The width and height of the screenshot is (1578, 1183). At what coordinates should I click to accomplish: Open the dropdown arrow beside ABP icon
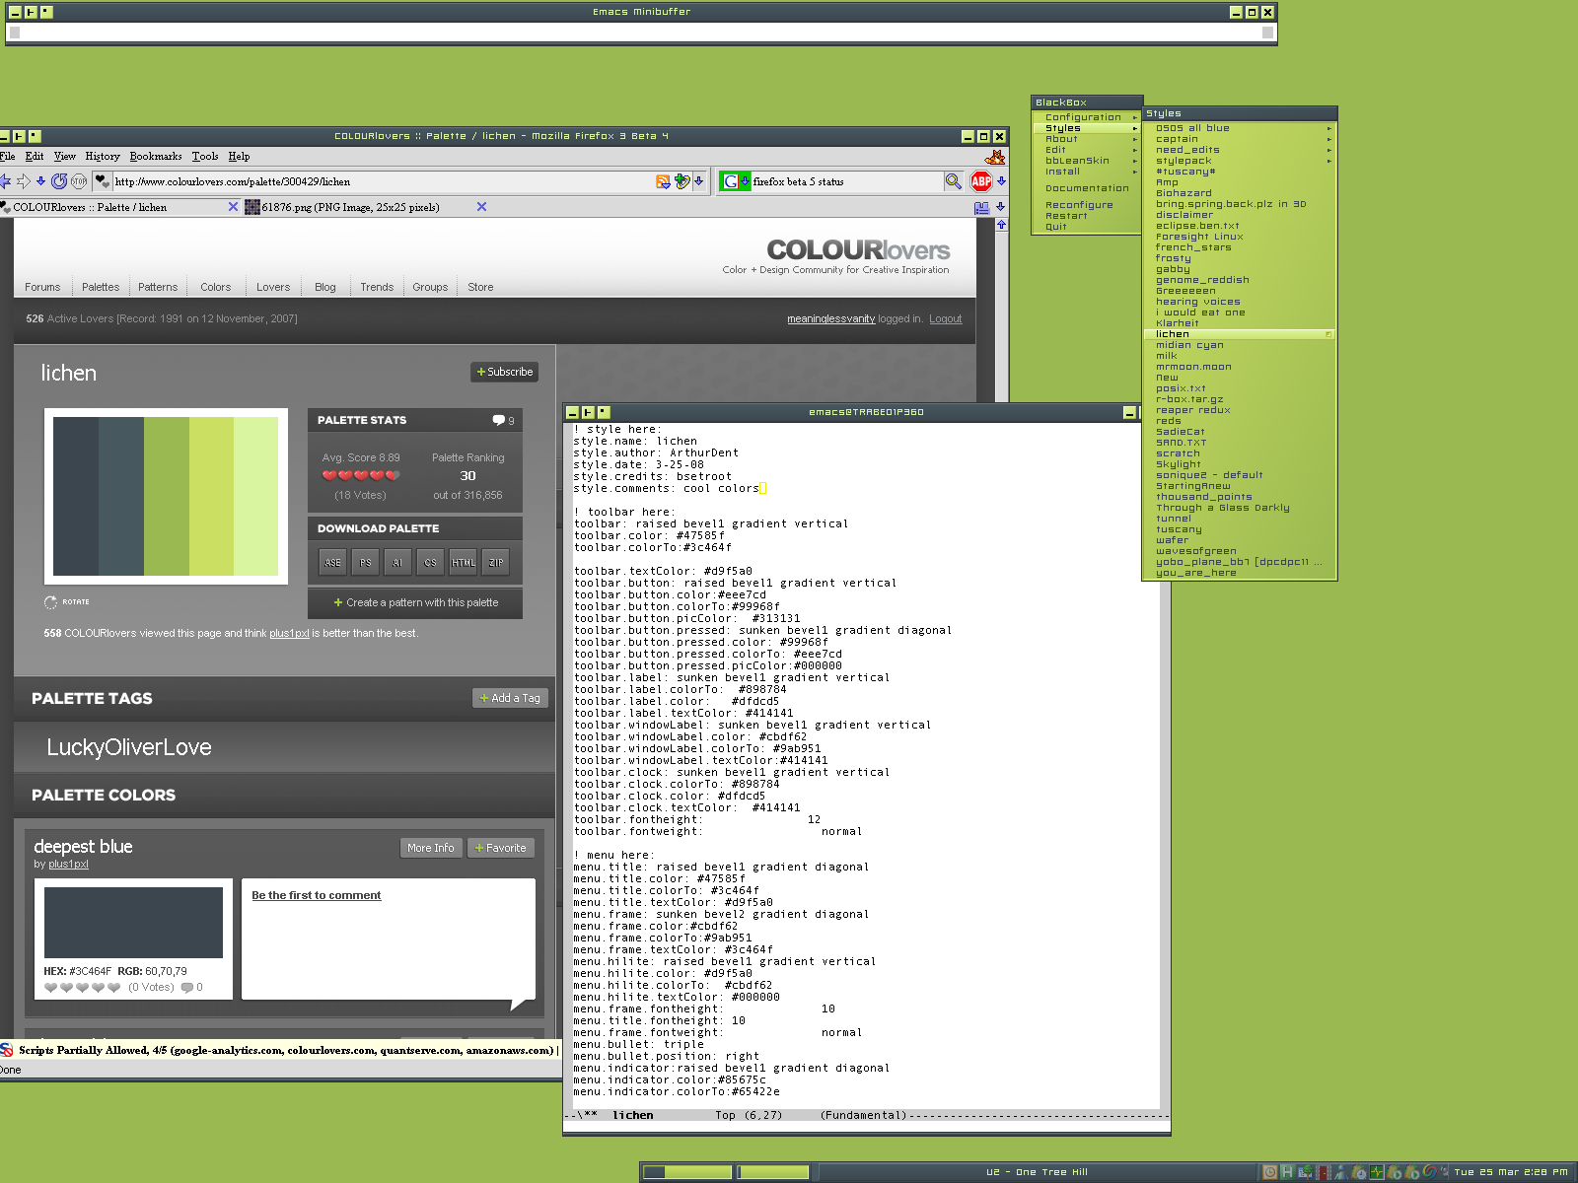click(x=1001, y=181)
